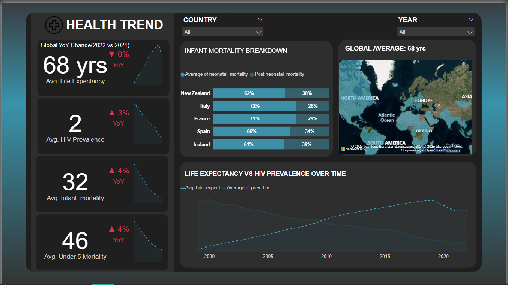Click Average of neonatal_mortality legend dot
Screen dimensions: 508x285
click(x=183, y=75)
